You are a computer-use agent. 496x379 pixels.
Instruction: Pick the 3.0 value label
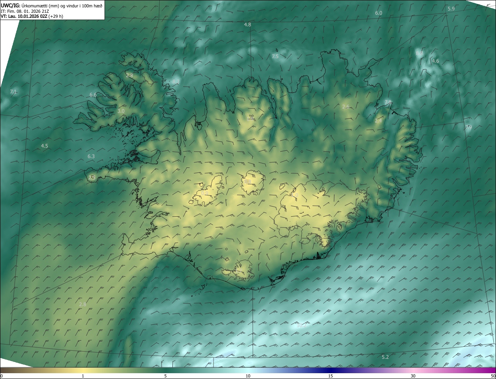pyautogui.click(x=121, y=111)
